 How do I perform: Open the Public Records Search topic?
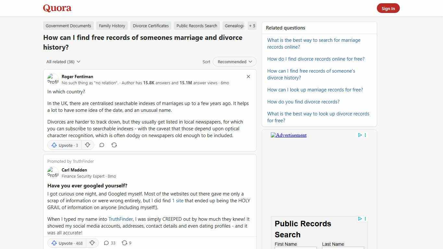tap(197, 26)
